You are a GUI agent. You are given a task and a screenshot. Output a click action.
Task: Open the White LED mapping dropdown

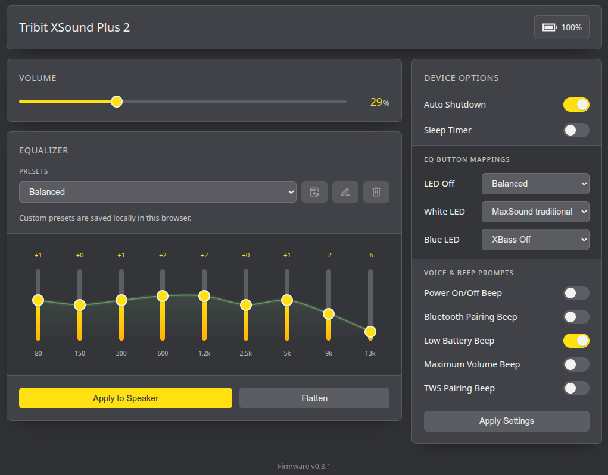535,212
